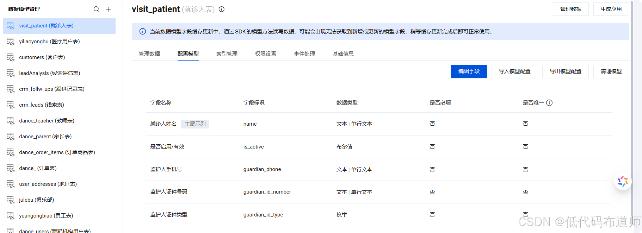Select dance_parent (家长表) model
The width and height of the screenshot is (642, 233).
(x=59, y=137)
